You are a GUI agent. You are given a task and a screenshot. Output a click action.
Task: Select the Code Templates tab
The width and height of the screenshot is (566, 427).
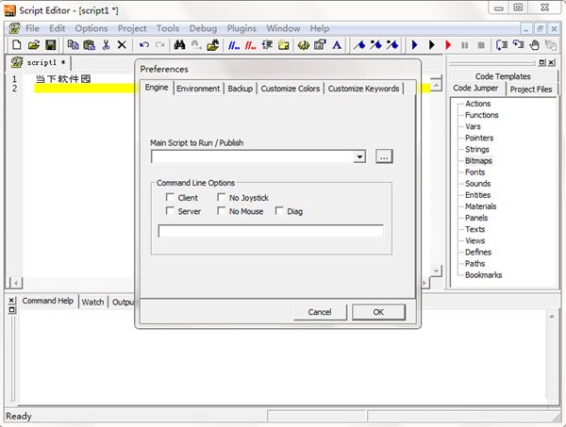503,76
